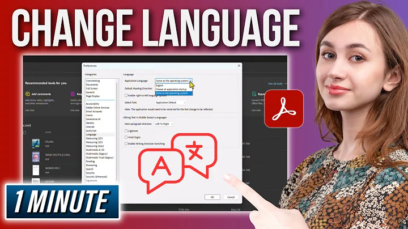Expand the Select Font dropdown

[171, 103]
